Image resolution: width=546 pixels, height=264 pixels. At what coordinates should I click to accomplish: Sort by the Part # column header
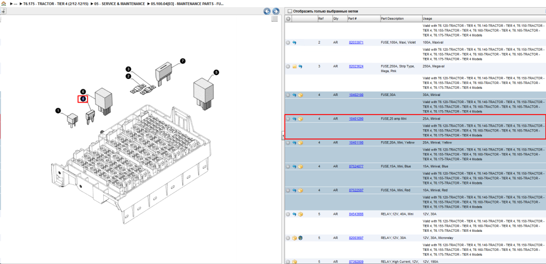click(352, 19)
